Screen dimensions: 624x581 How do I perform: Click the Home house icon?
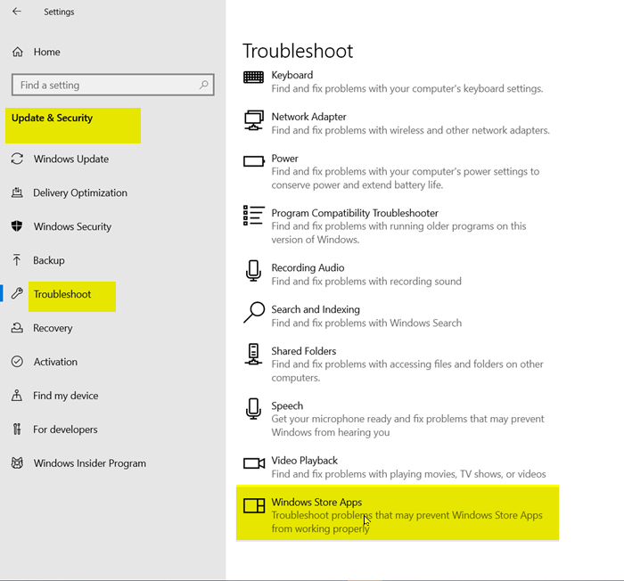pyautogui.click(x=18, y=52)
